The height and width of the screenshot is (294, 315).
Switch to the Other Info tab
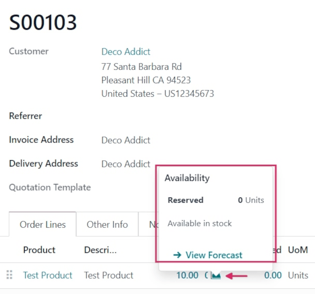[107, 224]
